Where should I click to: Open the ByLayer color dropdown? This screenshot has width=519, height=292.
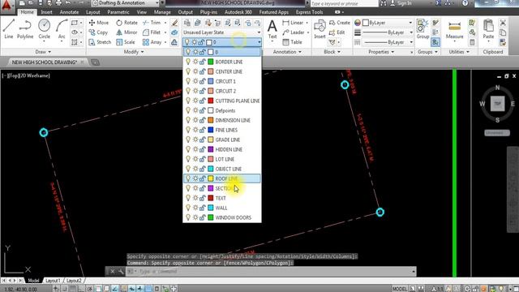click(x=388, y=23)
